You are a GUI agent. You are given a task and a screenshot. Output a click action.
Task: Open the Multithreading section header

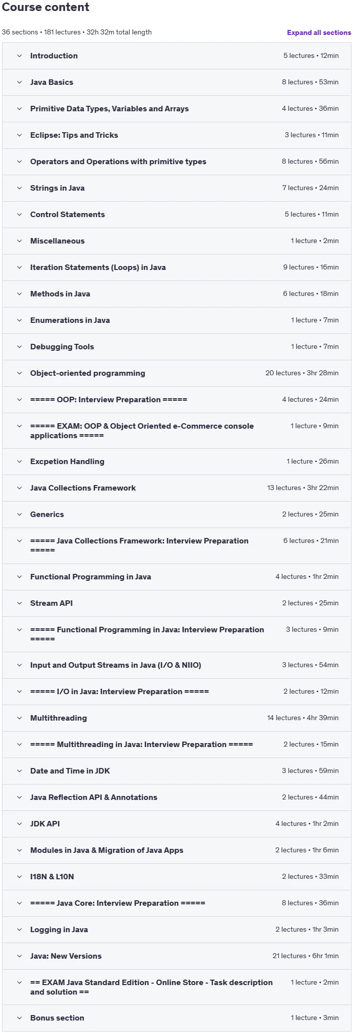(177, 718)
